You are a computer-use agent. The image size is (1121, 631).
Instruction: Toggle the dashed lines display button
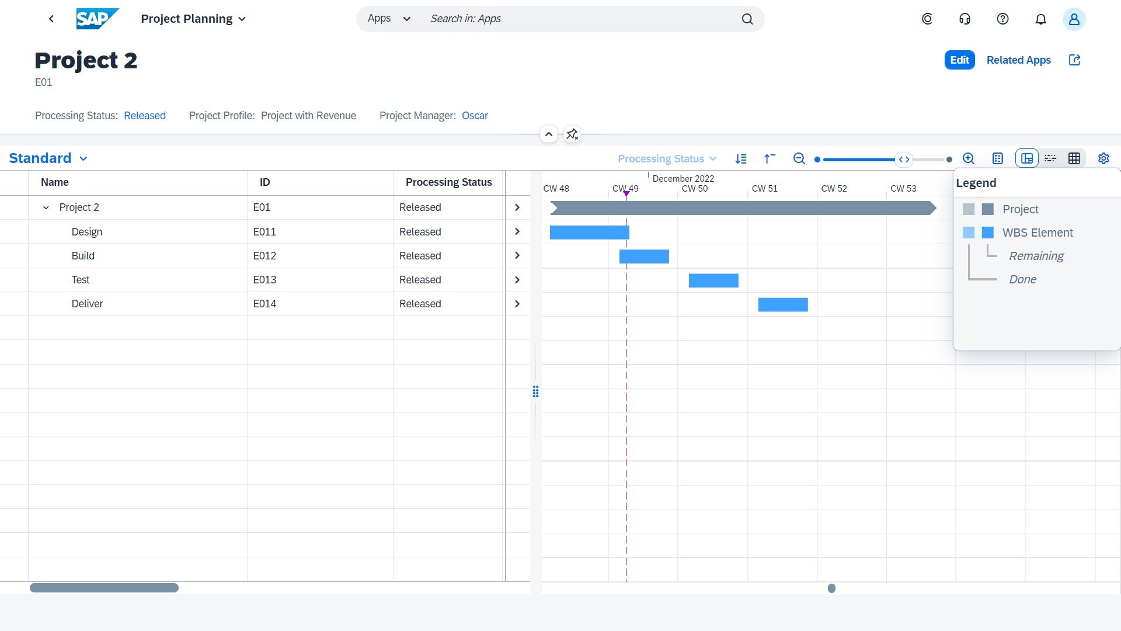1050,159
